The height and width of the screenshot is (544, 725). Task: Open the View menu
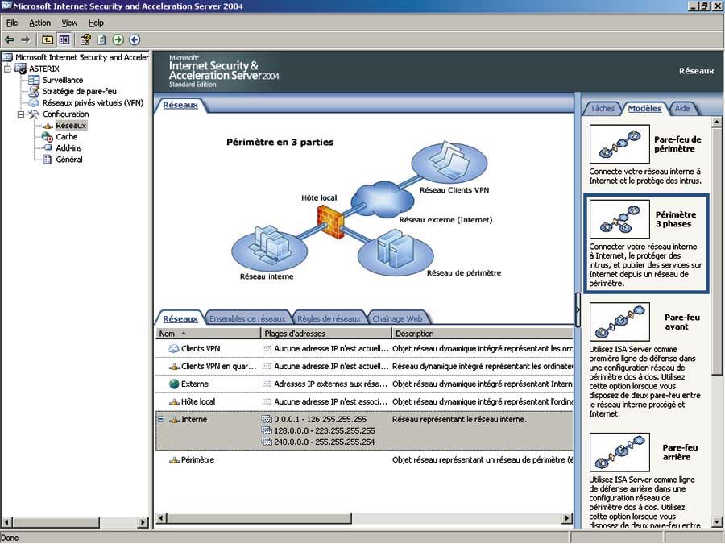(69, 23)
